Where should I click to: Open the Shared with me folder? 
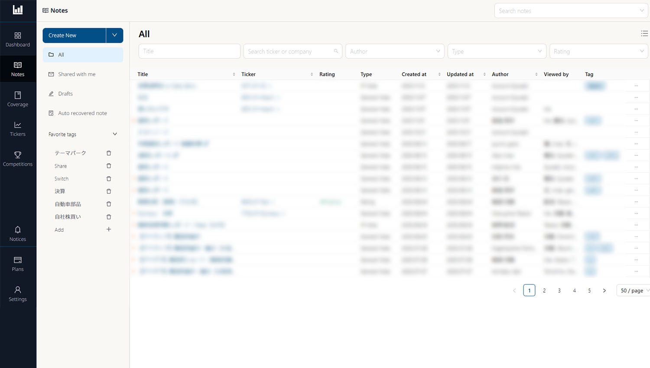[77, 74]
